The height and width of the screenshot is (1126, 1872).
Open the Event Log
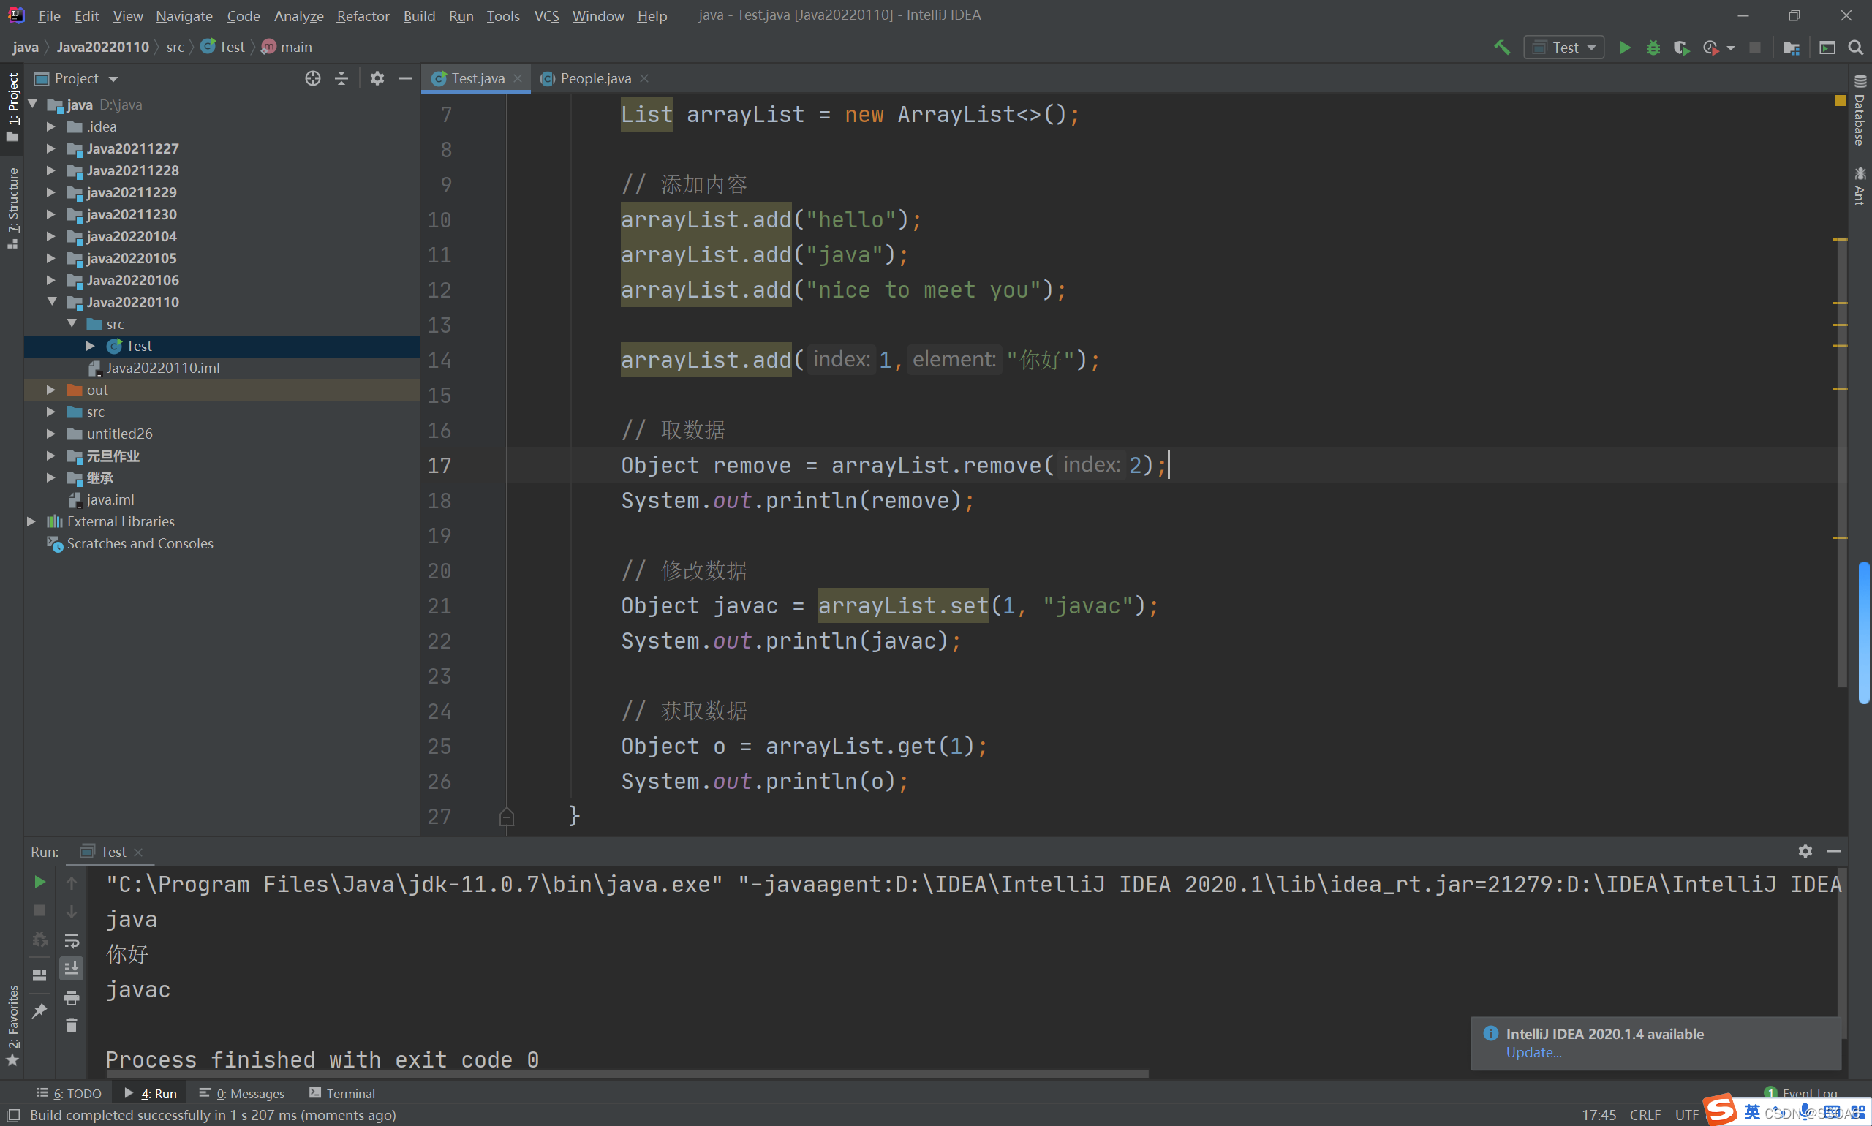point(1800,1093)
